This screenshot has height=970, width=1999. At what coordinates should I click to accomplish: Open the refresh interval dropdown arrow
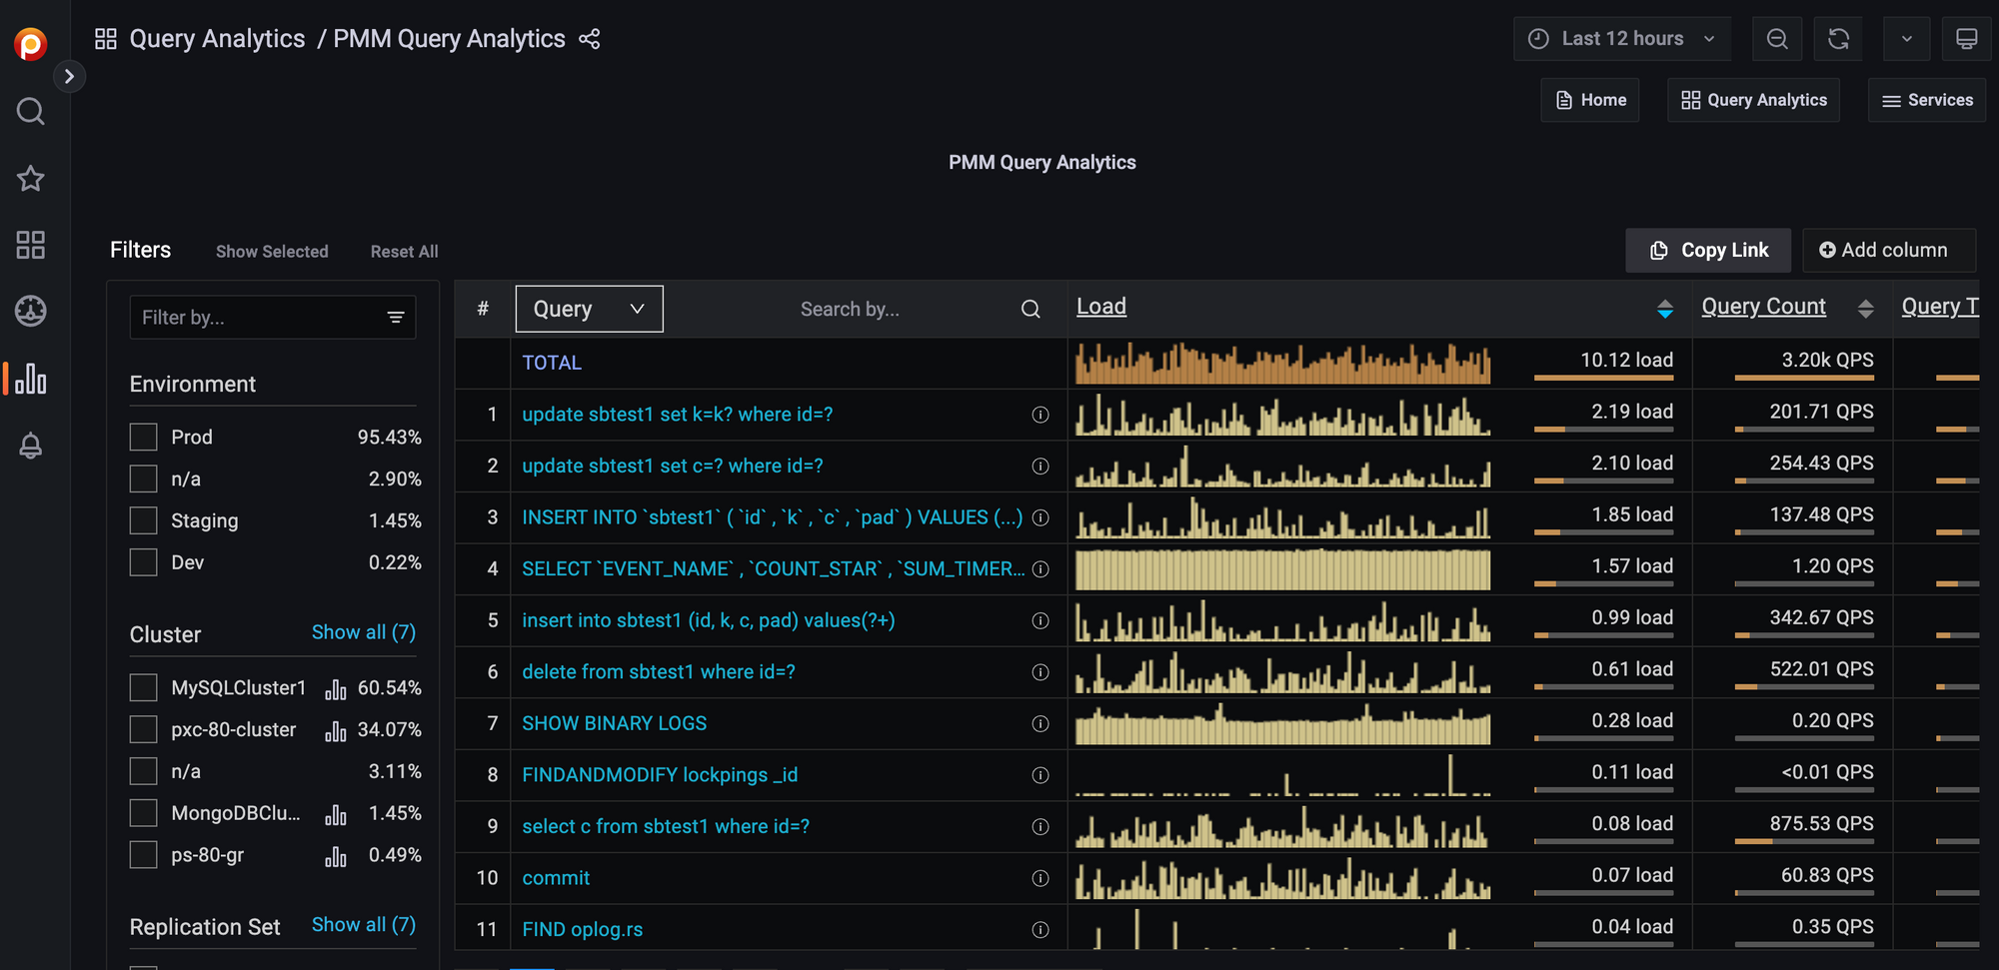point(1907,39)
